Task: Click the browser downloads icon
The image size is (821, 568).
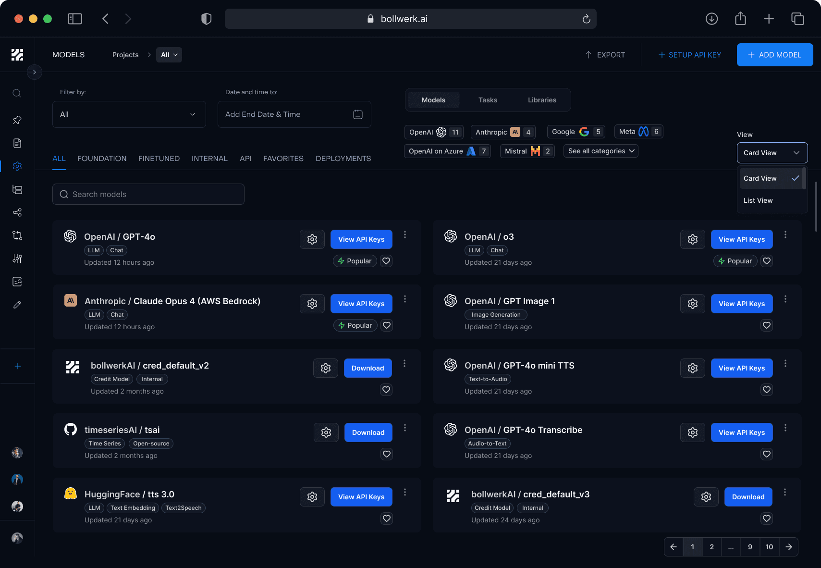Action: [x=711, y=19]
